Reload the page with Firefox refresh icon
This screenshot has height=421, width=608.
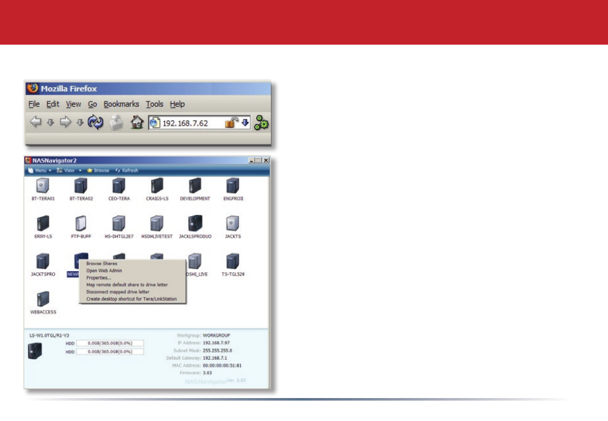[x=96, y=122]
